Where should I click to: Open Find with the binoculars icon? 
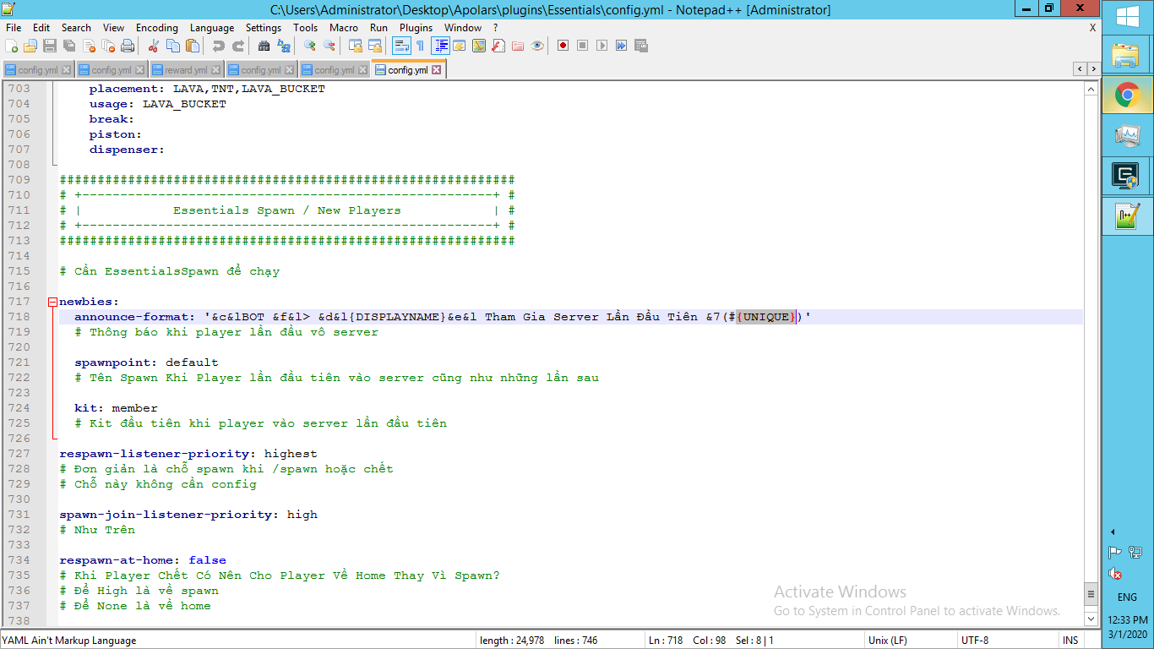point(264,46)
